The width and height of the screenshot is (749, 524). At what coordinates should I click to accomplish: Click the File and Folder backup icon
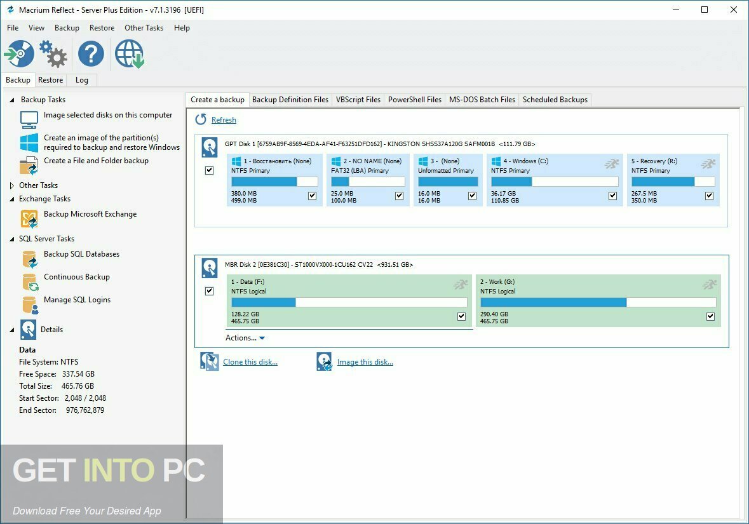tap(29, 166)
